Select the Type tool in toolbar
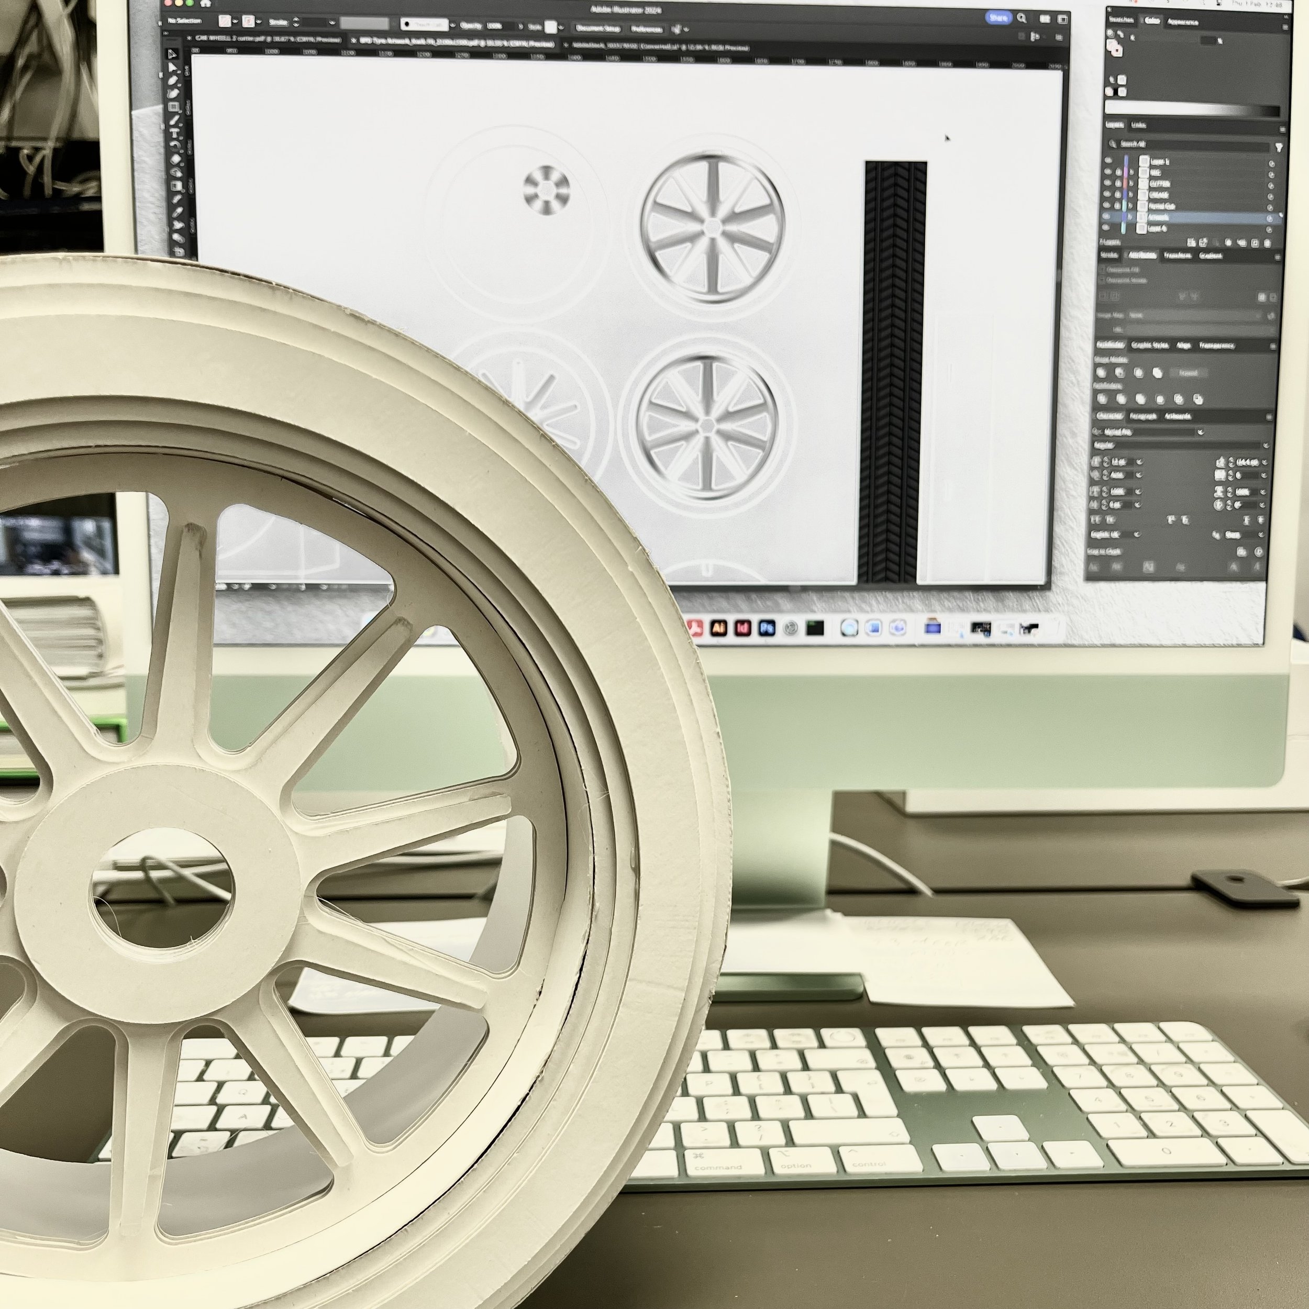The height and width of the screenshot is (1309, 1309). tap(174, 134)
